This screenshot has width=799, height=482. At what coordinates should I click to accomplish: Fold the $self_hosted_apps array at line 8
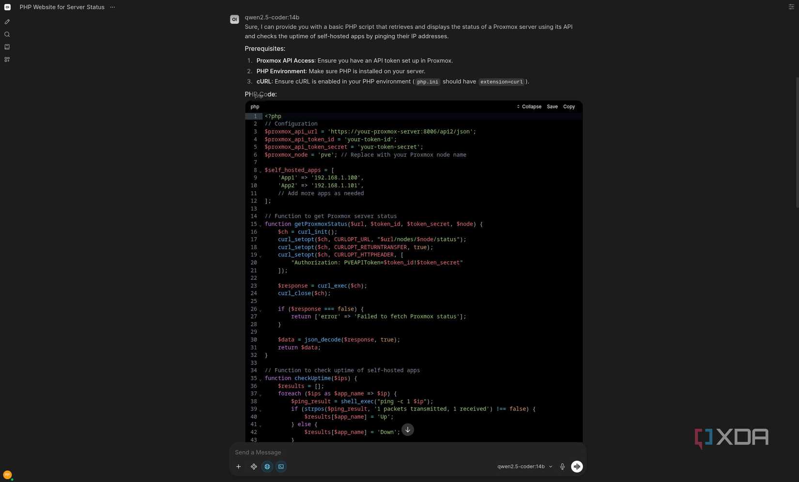(x=260, y=171)
